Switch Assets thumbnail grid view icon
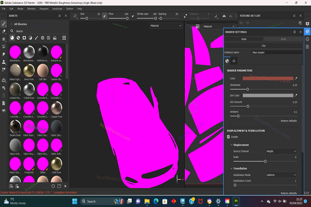 64,38
